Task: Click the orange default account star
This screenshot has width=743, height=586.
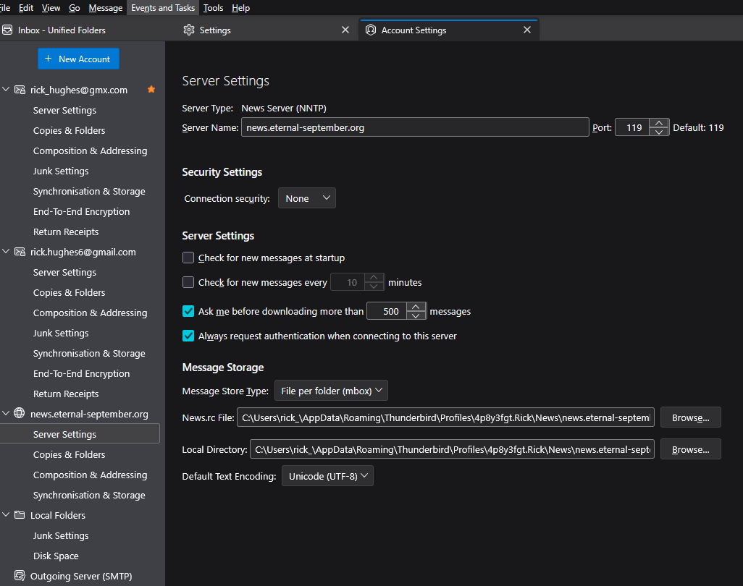Action: point(151,90)
